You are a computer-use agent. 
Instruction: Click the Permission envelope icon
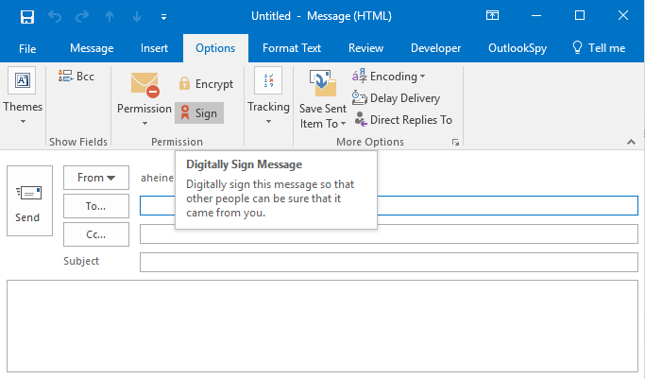[x=144, y=86]
